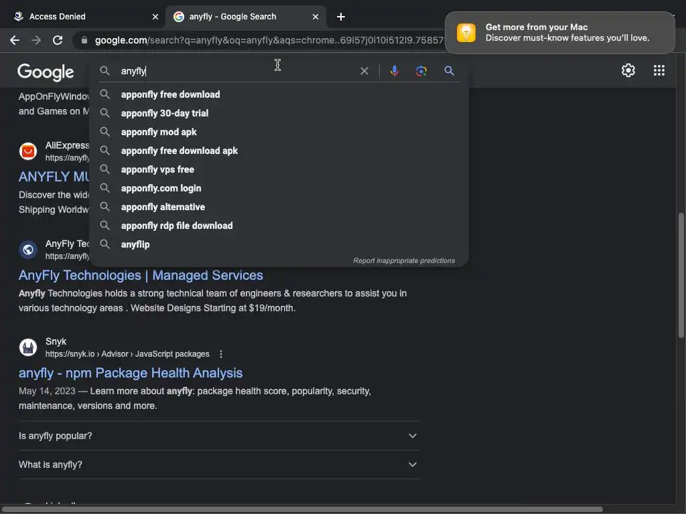The image size is (686, 514).
Task: Choose suggestion anyflip
Action: click(x=279, y=245)
